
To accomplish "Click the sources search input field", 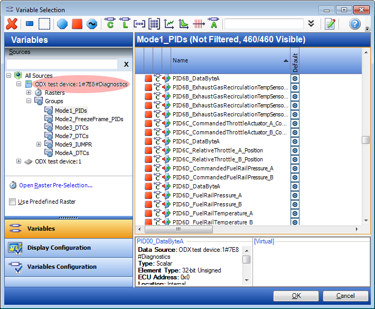I will tap(61, 64).
